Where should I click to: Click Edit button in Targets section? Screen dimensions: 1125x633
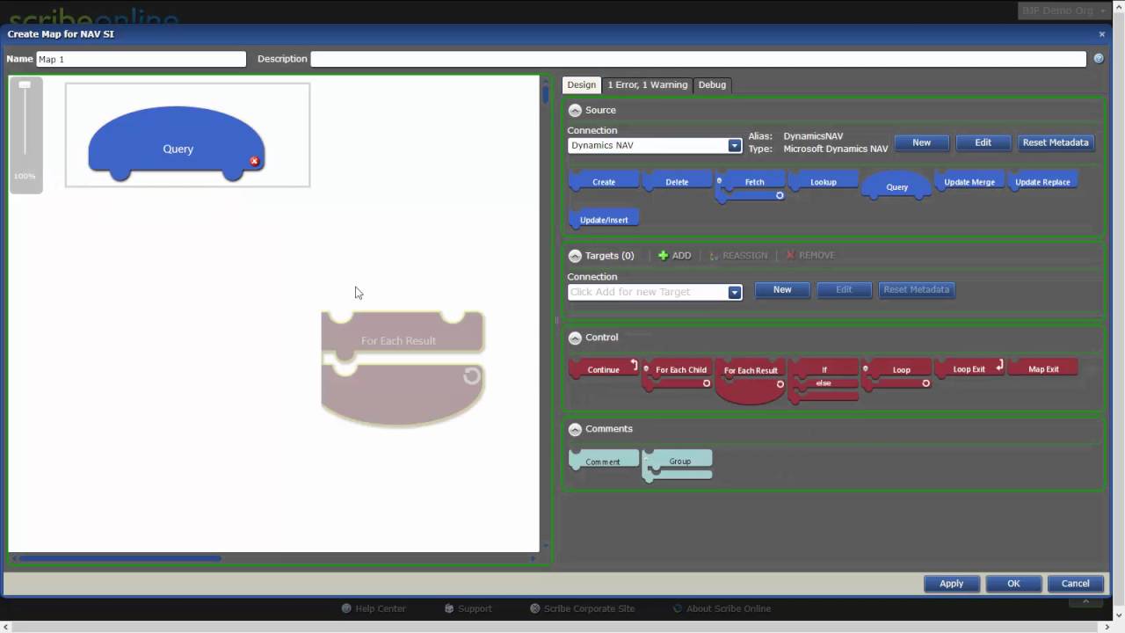(x=844, y=289)
